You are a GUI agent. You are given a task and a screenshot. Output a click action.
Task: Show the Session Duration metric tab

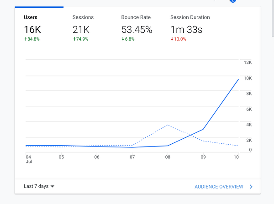tap(190, 28)
